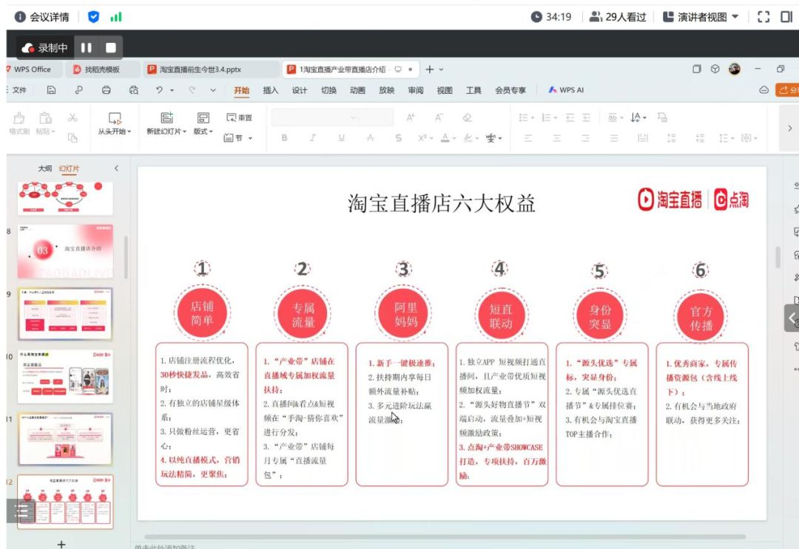The image size is (799, 549).
Task: Switch to the 找稻壳模板 tab
Action: click(x=102, y=69)
